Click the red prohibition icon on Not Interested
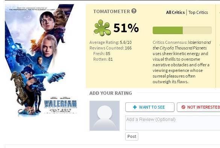The image size is (220, 148). coord(183,107)
